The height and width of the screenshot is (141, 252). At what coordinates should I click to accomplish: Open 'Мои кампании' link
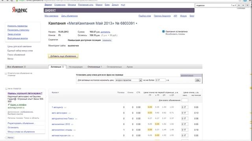52,16
